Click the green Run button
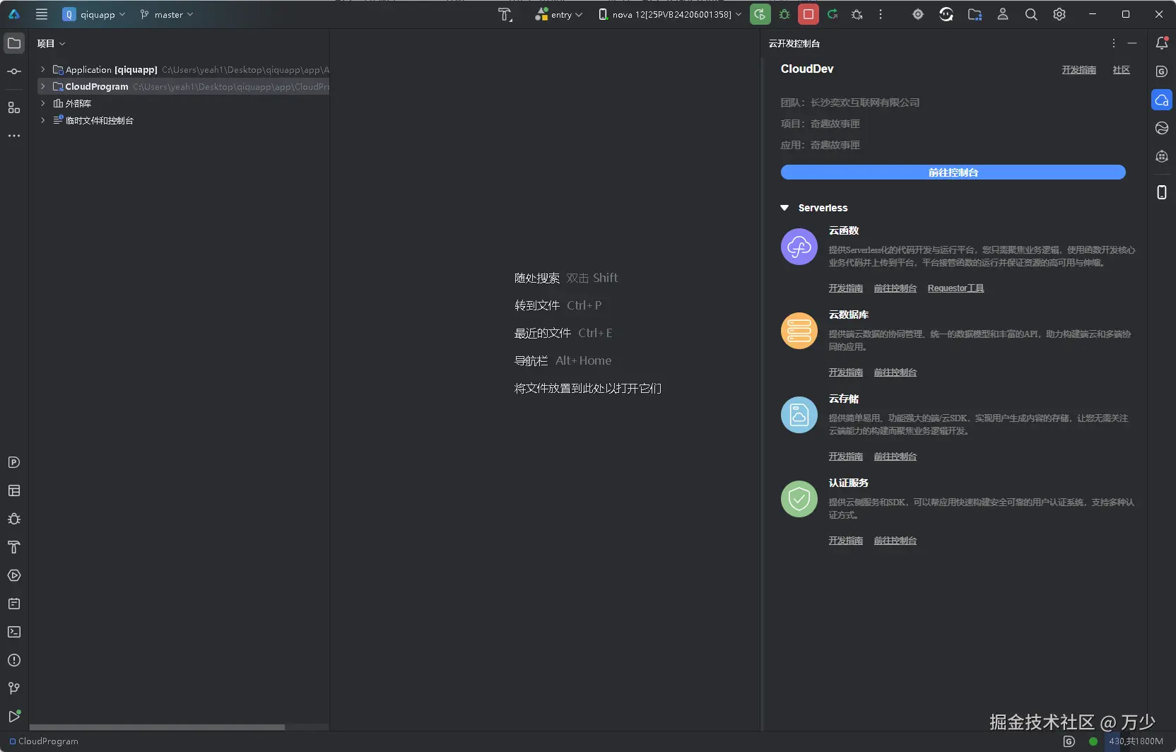The image size is (1176, 752). (x=760, y=14)
